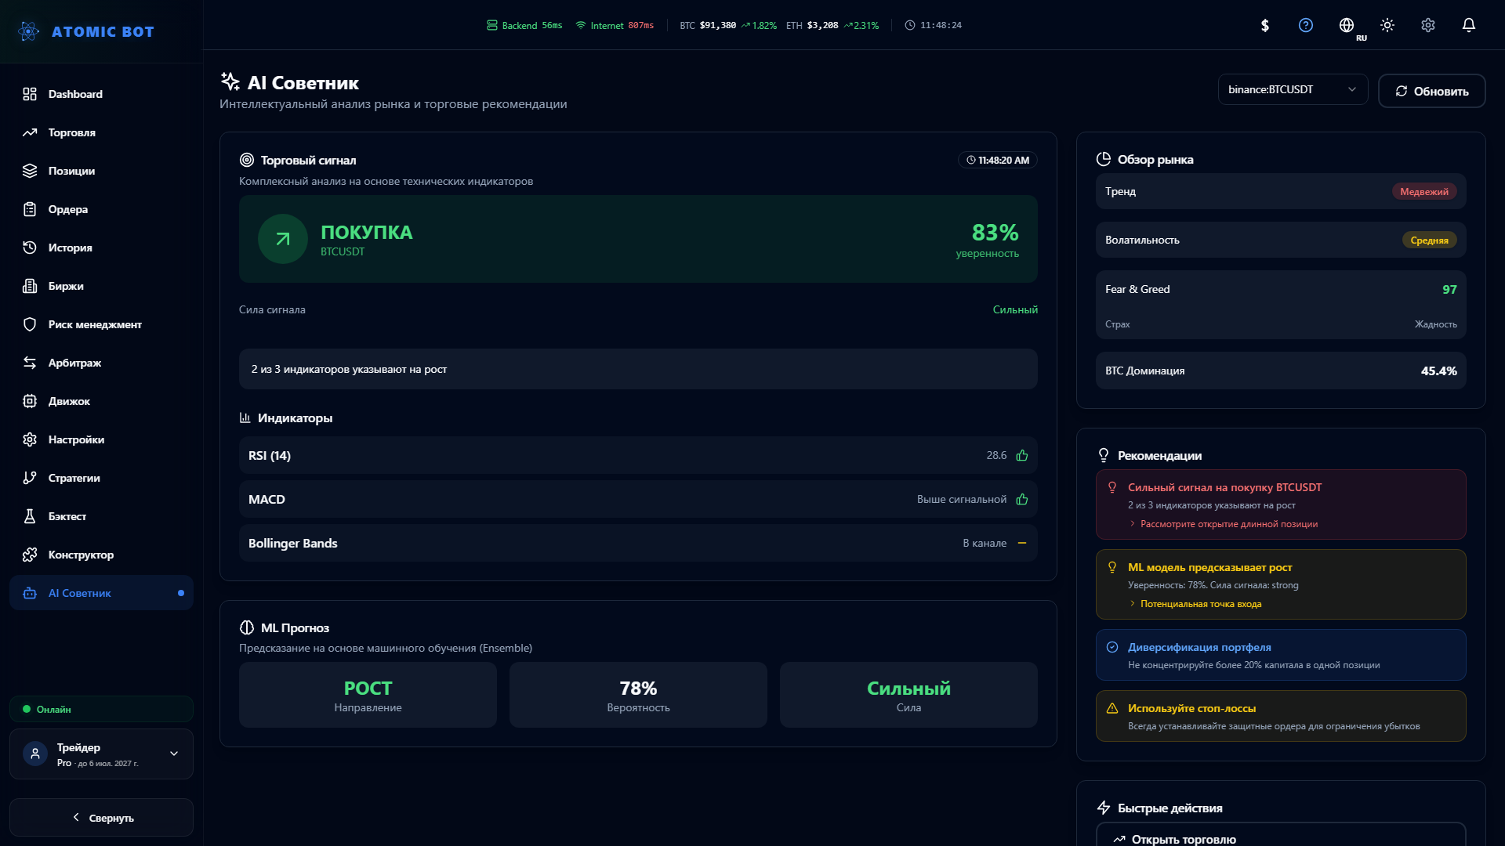Click the Стратегии branch icon
This screenshot has height=846, width=1505.
coord(30,478)
